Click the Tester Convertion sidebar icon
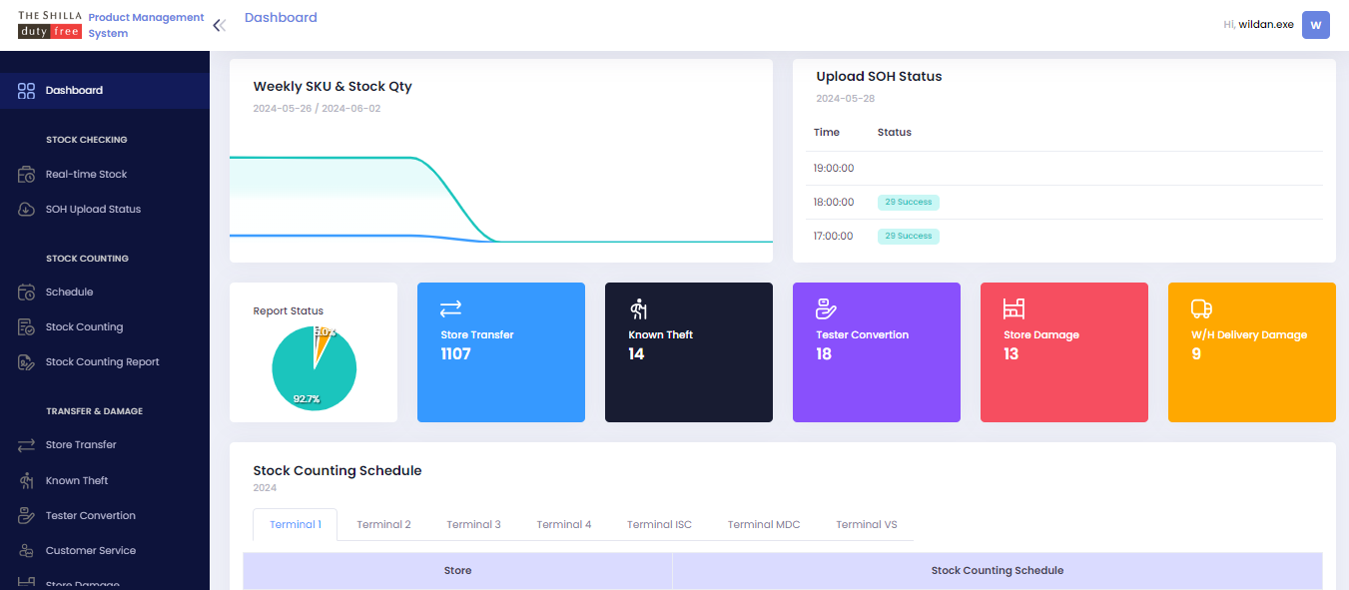 (x=27, y=516)
